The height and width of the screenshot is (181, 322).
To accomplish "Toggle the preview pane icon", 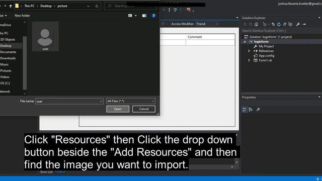I will (x=144, y=16).
